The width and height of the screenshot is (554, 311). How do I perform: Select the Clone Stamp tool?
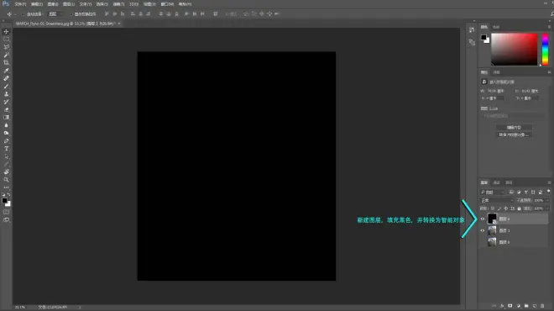coord(7,94)
